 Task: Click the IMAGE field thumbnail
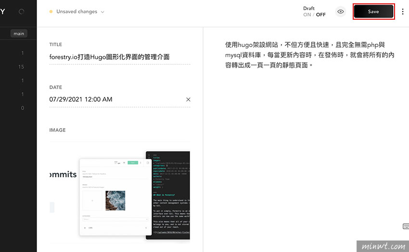click(120, 193)
